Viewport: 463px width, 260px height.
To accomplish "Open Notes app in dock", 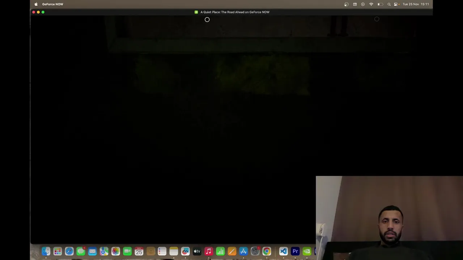I will click(174, 251).
